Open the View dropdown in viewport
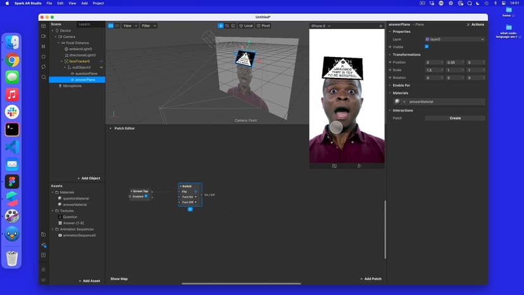This screenshot has width=524, height=295. pos(130,26)
